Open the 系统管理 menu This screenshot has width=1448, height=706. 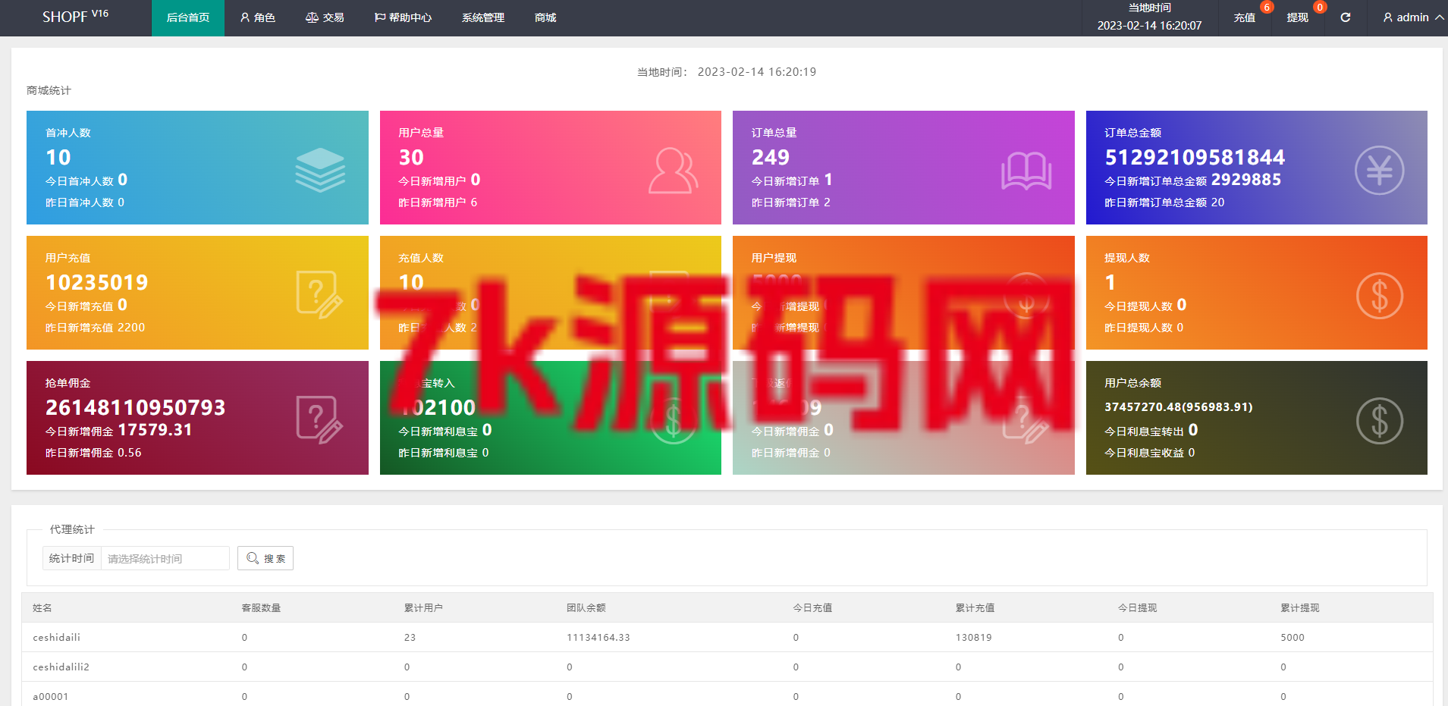[483, 17]
